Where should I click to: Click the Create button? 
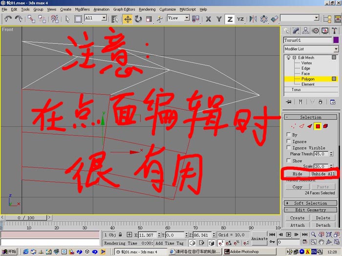(297, 218)
